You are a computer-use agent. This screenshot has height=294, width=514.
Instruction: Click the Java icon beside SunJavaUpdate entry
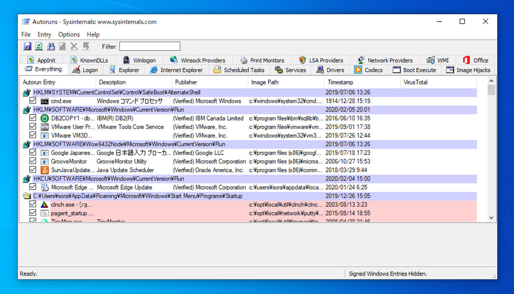45,170
